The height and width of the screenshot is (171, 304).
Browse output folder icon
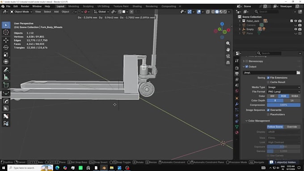tap(298, 73)
